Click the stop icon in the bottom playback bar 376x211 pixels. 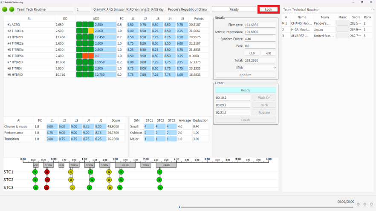(x=371, y=204)
